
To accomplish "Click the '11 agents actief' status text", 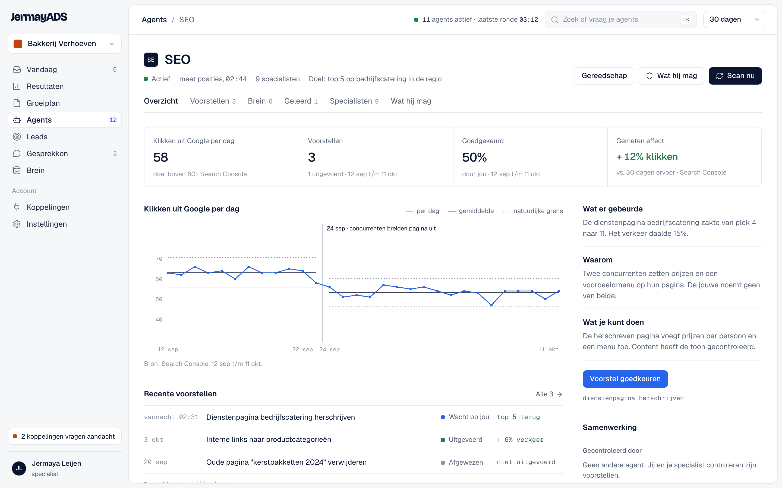I will click(x=447, y=20).
